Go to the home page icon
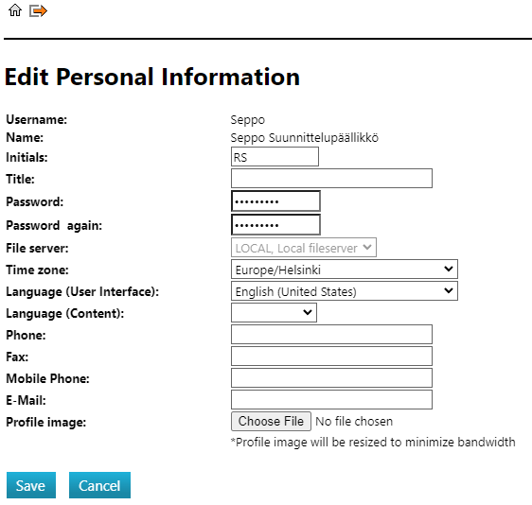This screenshot has width=532, height=505. (15, 10)
